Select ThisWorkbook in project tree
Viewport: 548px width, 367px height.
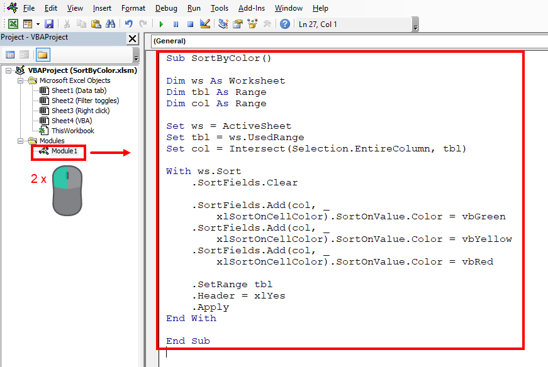tap(73, 131)
